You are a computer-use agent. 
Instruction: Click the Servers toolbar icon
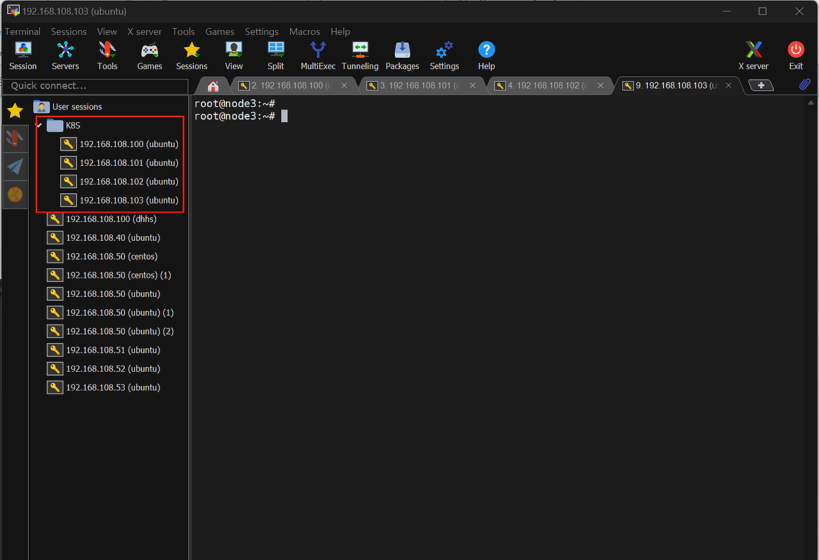click(x=65, y=56)
